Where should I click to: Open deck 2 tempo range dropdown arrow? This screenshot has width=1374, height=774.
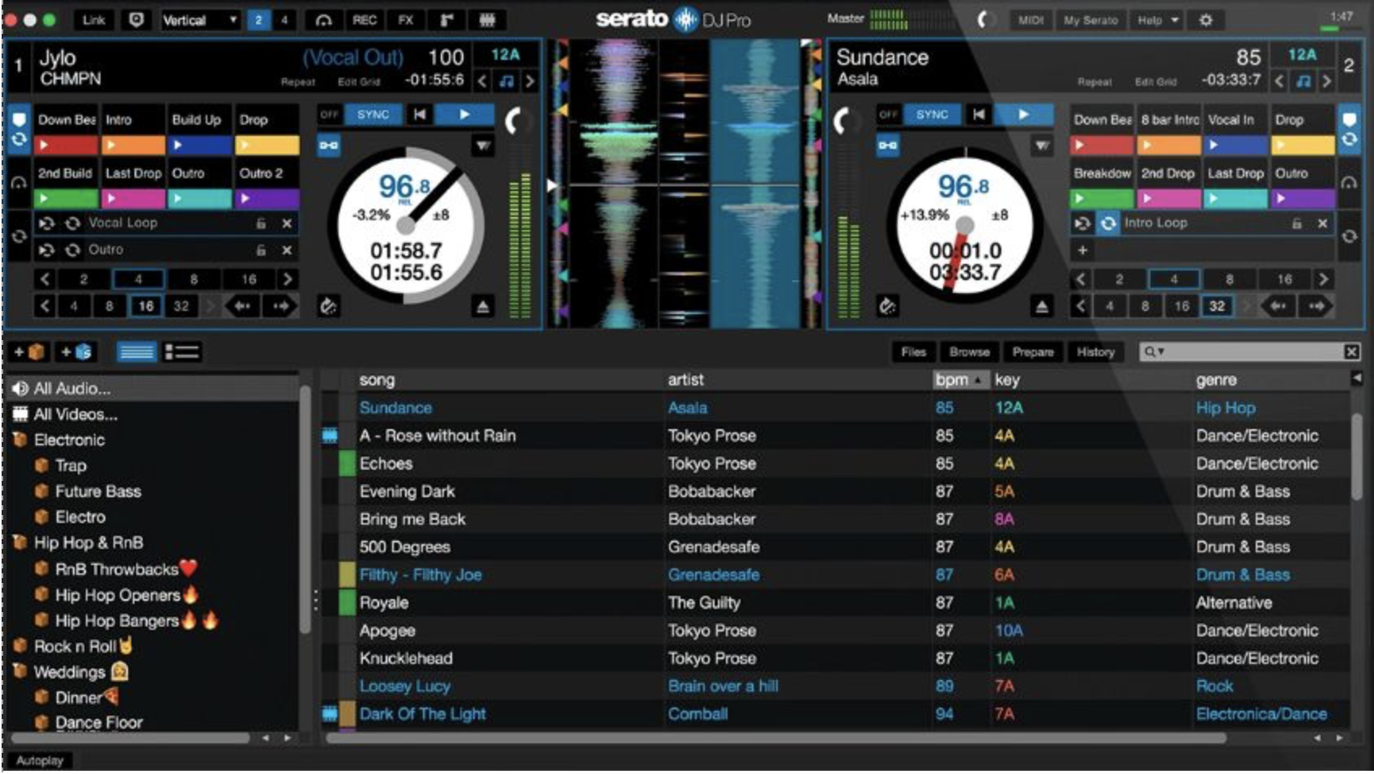[1042, 146]
